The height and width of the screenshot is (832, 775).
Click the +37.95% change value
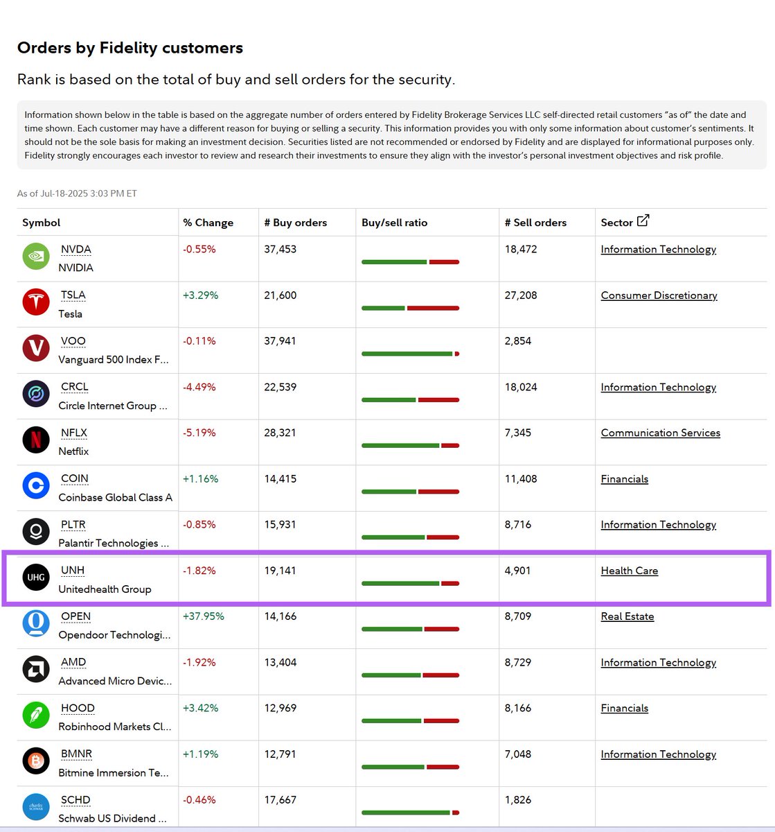pos(204,616)
